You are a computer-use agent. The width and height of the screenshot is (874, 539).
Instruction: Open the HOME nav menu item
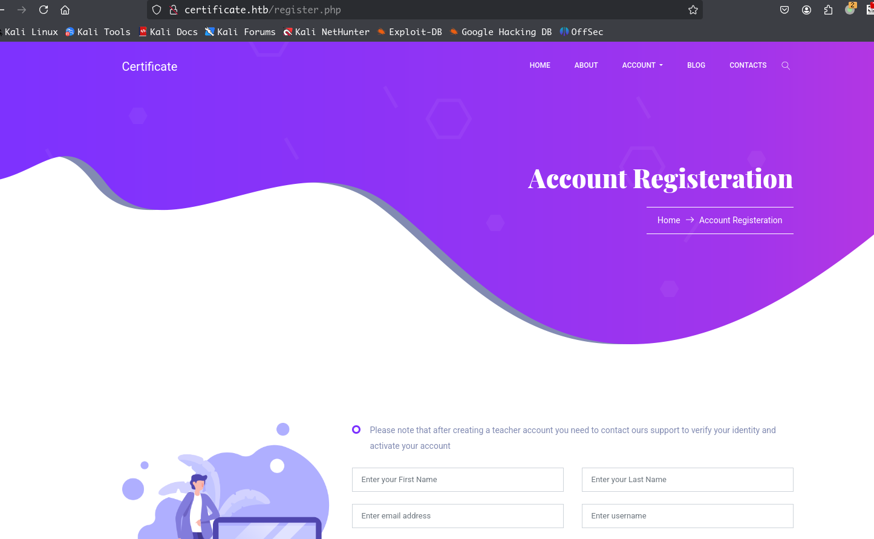pyautogui.click(x=540, y=65)
